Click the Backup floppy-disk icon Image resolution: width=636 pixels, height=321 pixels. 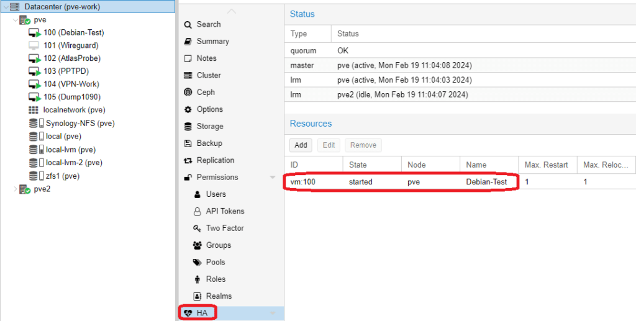pos(188,143)
